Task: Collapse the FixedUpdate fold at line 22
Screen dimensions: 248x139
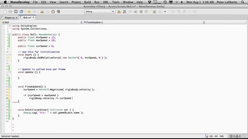Action: point(10,86)
